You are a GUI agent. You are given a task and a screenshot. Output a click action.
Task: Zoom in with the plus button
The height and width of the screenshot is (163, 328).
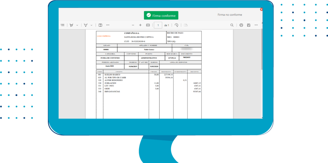(x=140, y=25)
